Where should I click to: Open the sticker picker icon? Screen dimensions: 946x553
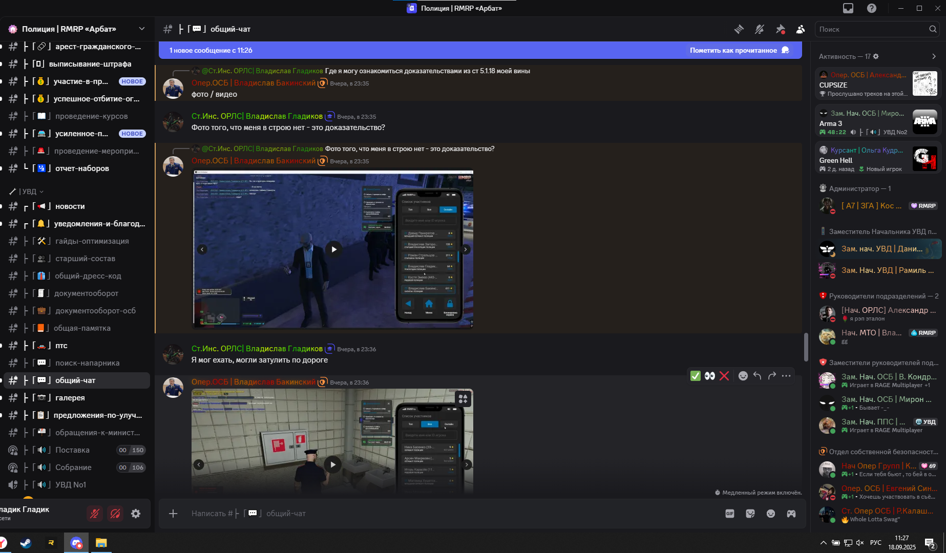[750, 514]
